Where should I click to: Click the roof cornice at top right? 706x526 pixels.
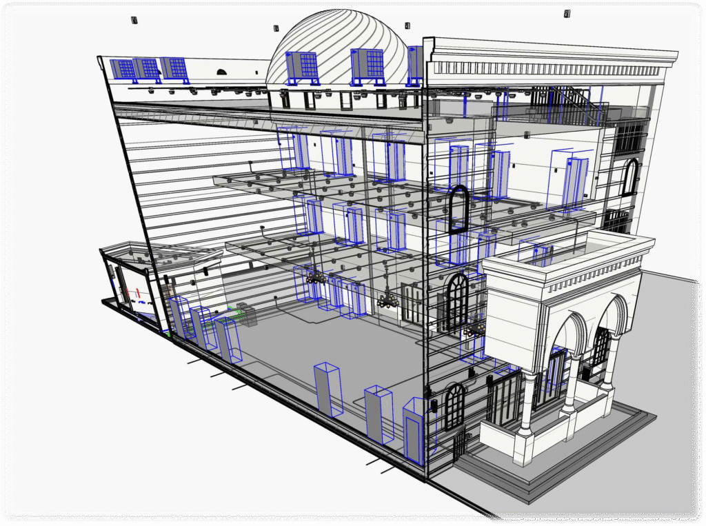(552, 55)
